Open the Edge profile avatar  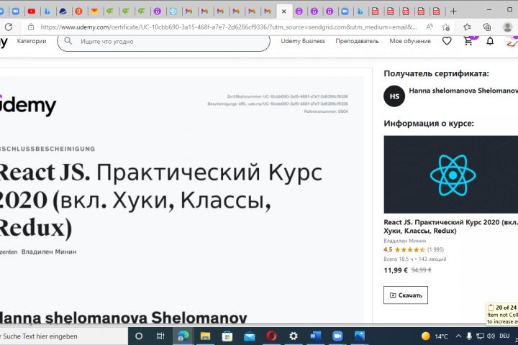507,27
